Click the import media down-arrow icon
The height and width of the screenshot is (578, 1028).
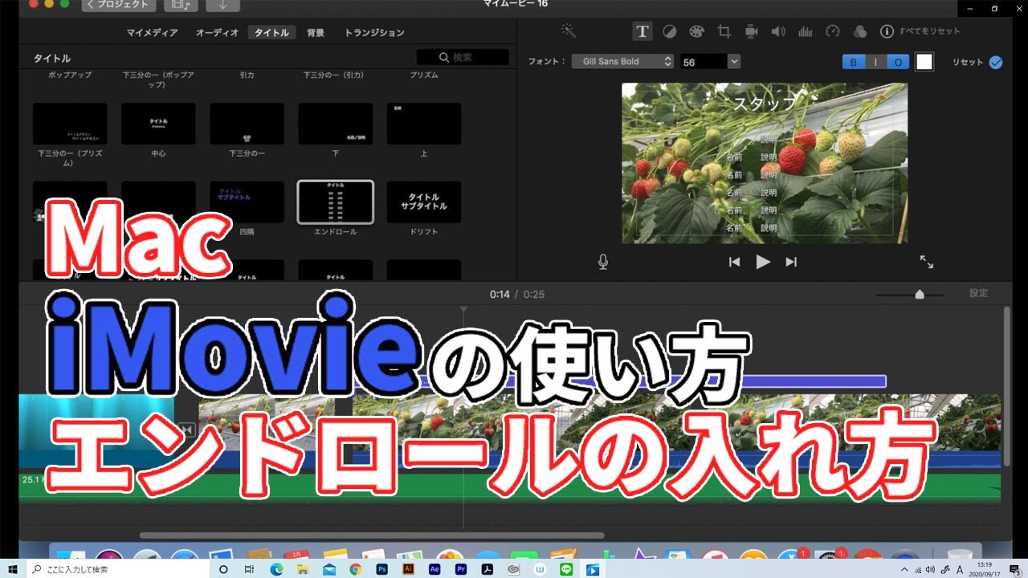[222, 6]
